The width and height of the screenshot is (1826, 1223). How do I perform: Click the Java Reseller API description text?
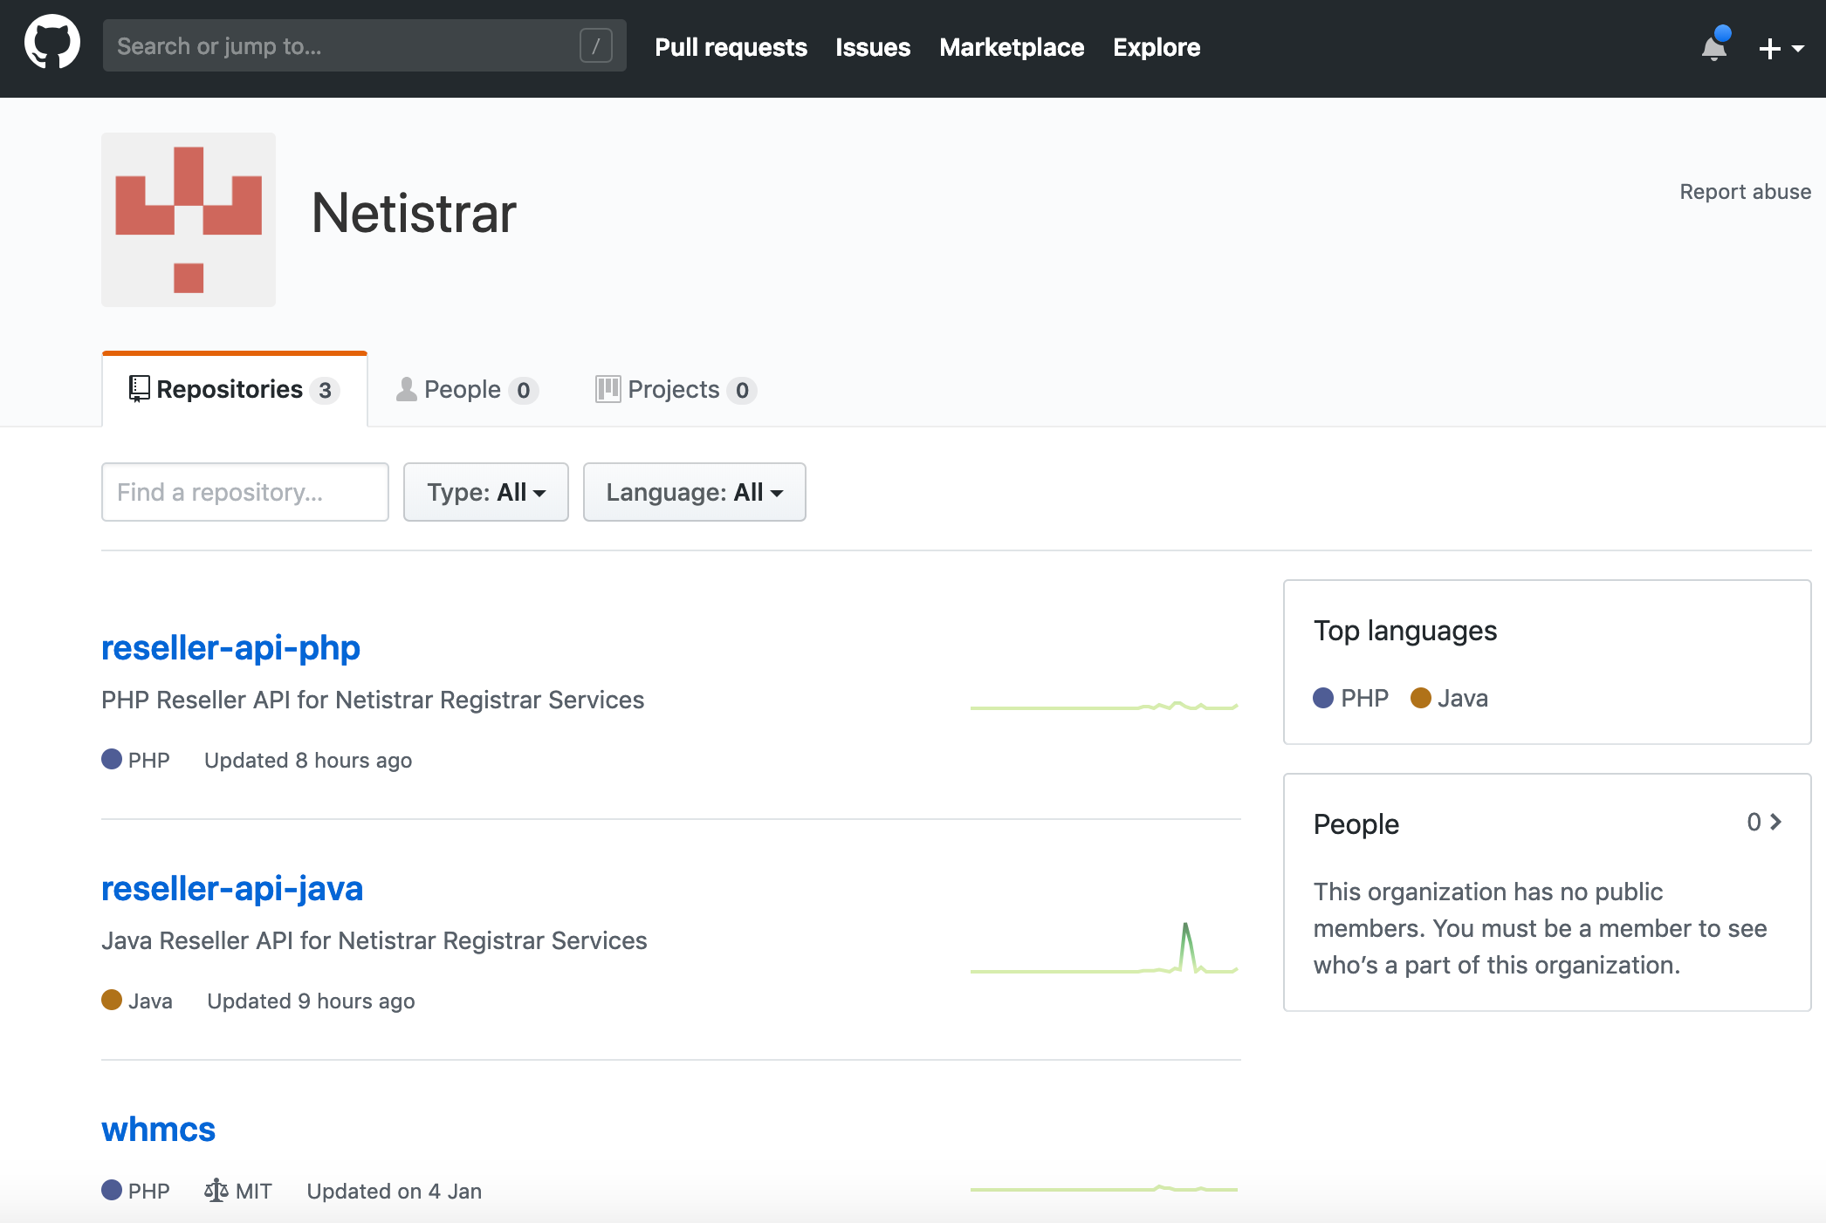374,940
